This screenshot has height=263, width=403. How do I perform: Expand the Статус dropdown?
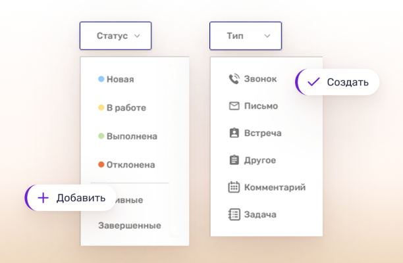click(x=115, y=36)
